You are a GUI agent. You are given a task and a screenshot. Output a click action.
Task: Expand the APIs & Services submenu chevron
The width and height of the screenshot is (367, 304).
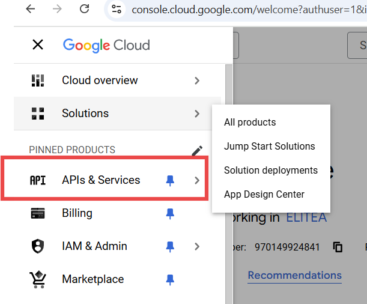[x=197, y=180]
